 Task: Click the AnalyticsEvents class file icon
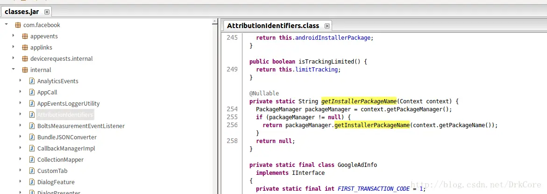32,81
